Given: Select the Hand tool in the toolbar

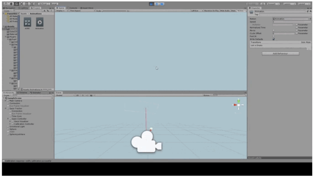Looking at the screenshot, I should pyautogui.click(x=6, y=4).
